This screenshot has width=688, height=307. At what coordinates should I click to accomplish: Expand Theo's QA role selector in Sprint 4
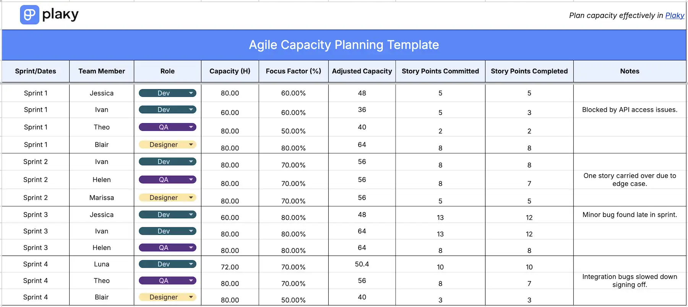[x=167, y=280]
